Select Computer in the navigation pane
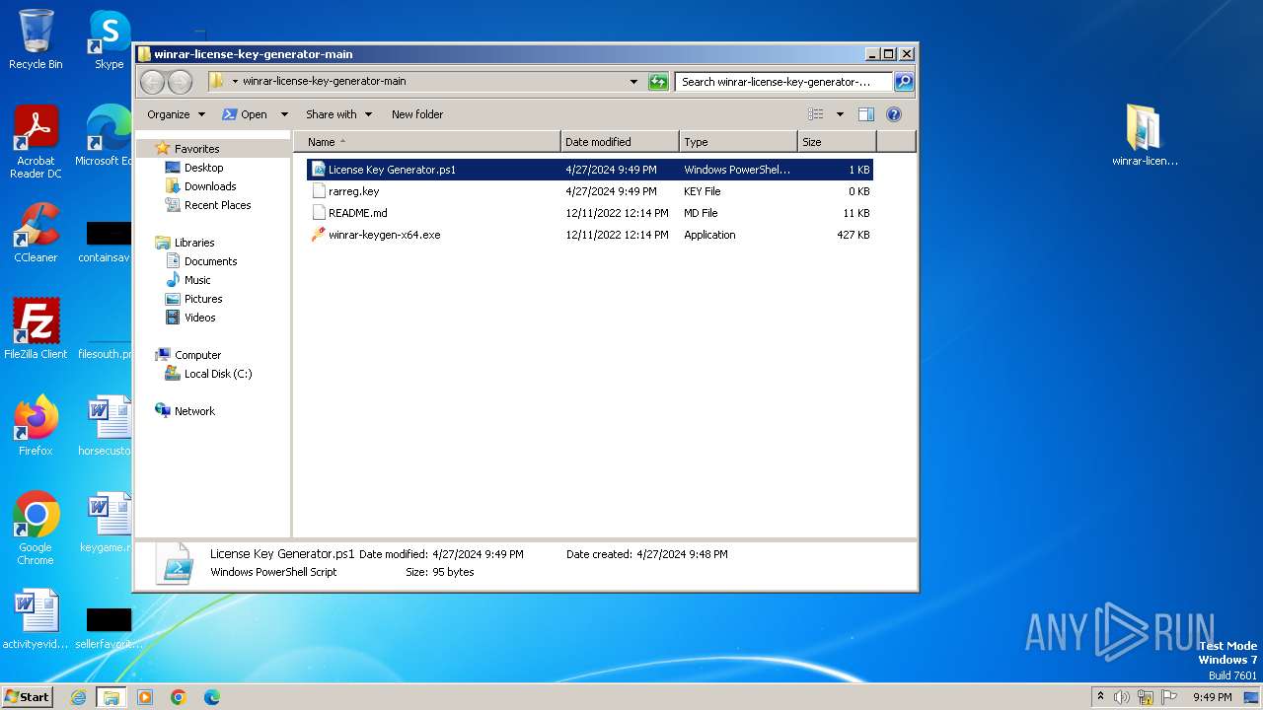 click(x=197, y=355)
